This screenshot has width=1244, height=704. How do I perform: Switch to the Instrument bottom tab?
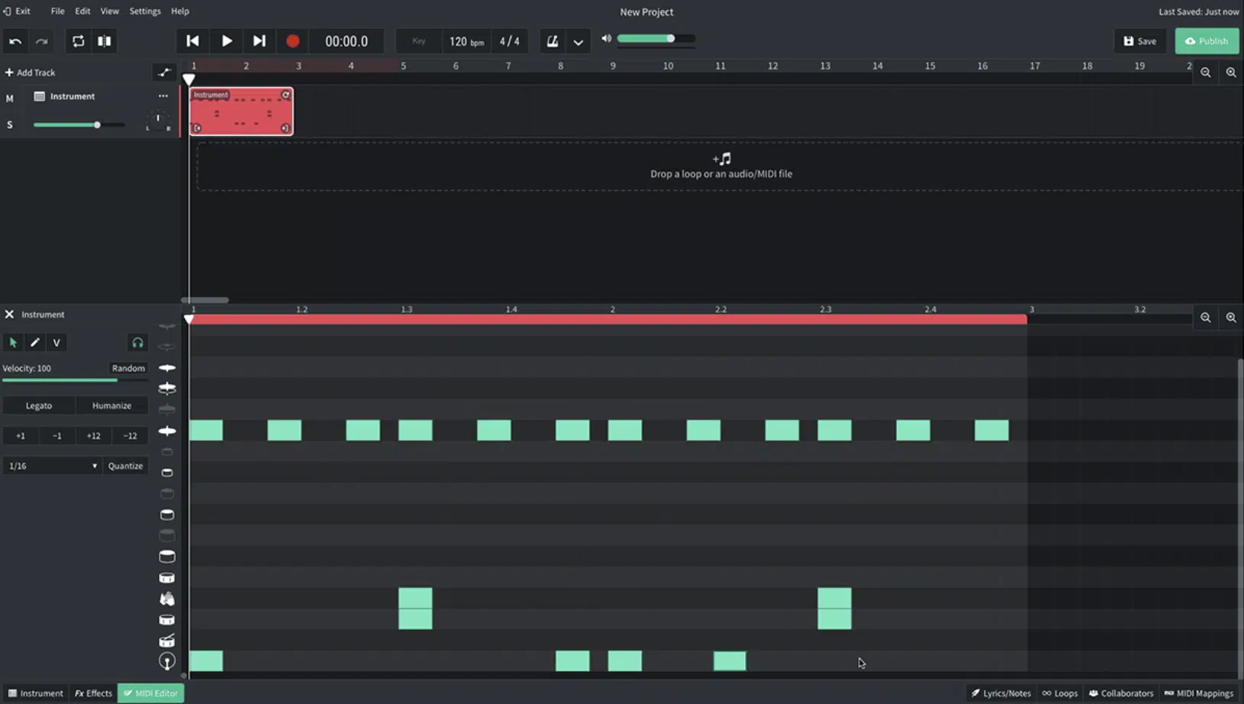(36, 693)
